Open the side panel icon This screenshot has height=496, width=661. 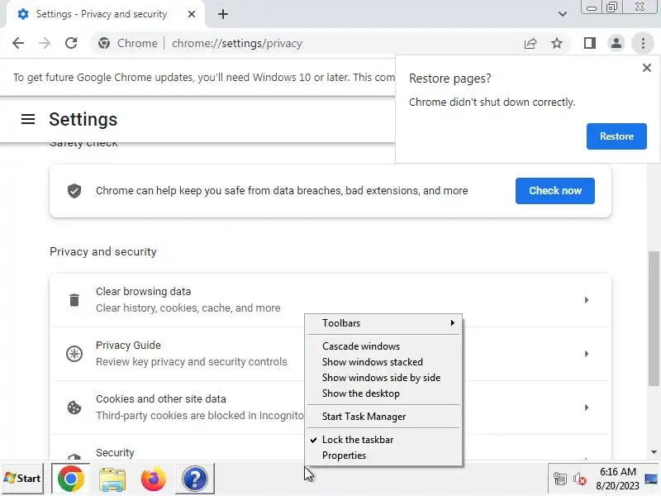pos(590,43)
